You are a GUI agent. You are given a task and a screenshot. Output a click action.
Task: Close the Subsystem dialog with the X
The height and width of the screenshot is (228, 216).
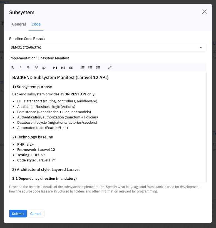pyautogui.click(x=204, y=12)
